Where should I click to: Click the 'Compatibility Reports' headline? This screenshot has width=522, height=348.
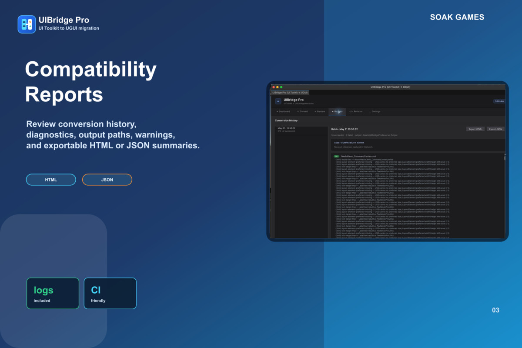90,81
